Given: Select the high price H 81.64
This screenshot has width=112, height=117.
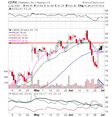Looking at the screenshot, I should point(38,6).
